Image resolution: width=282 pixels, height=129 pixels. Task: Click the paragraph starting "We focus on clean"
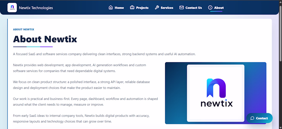click(x=82, y=85)
